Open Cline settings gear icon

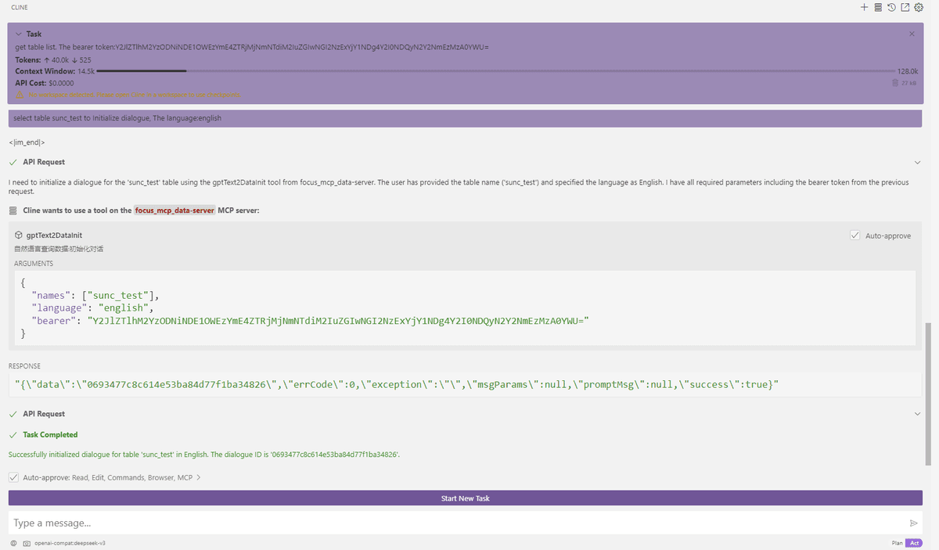tap(919, 7)
